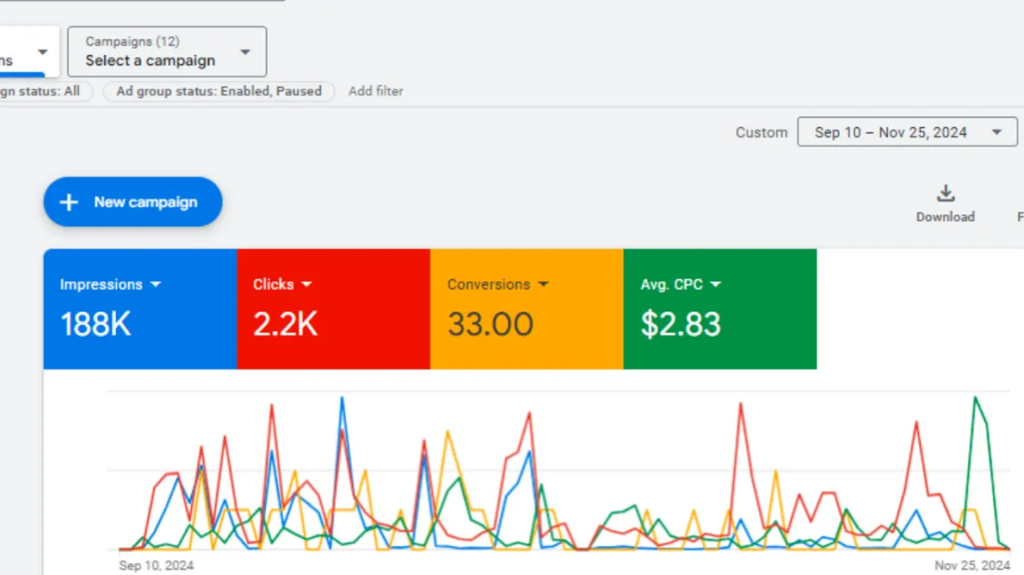Screen dimensions: 1024x575
Task: Click the Sep 10, 2024 axis label
Action: coord(156,566)
